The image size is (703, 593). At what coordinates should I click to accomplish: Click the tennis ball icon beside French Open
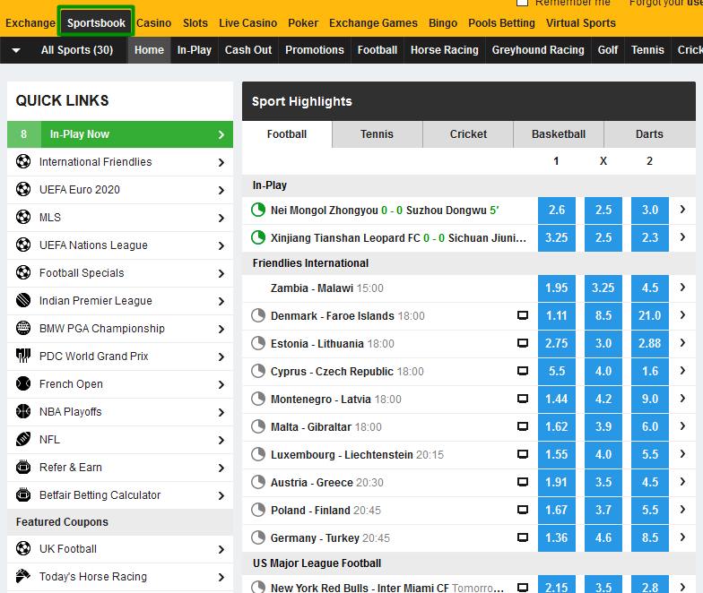click(23, 384)
